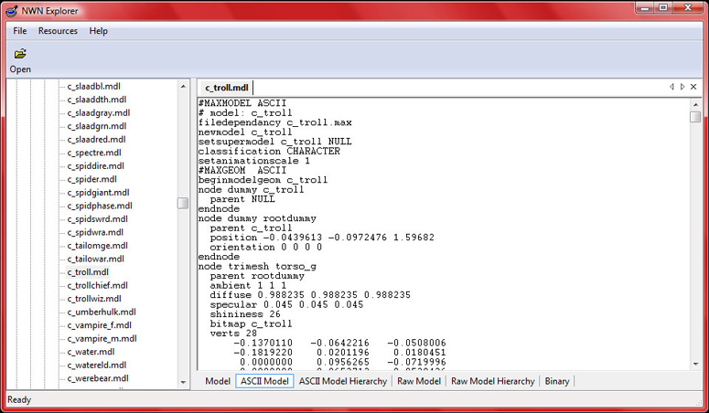Screen dimensions: 709x413
Task: Click the text view scroll down arrow
Action: 695,365
